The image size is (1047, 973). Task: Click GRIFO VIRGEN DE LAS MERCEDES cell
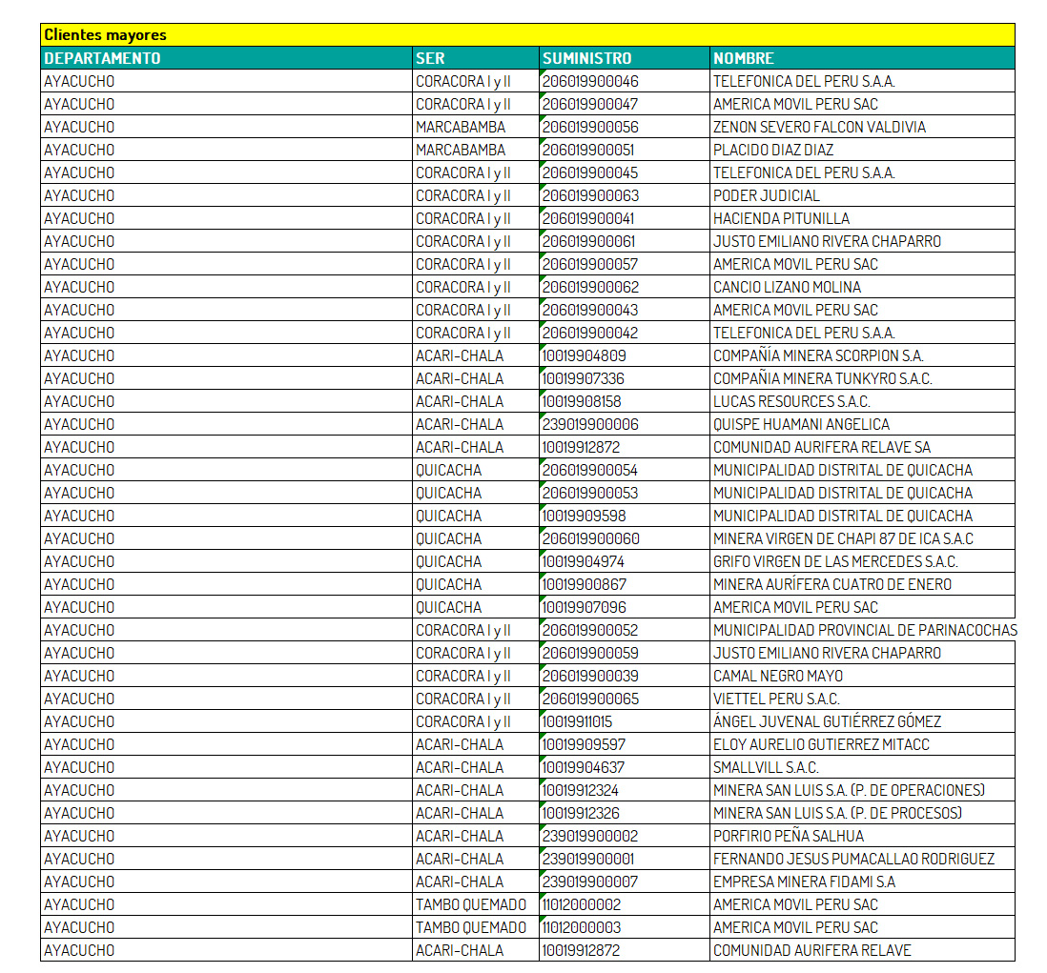tap(862, 561)
